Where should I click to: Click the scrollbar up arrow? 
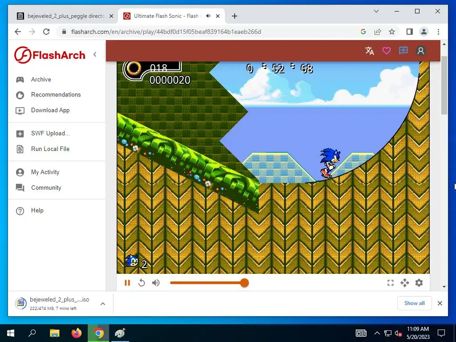444,44
